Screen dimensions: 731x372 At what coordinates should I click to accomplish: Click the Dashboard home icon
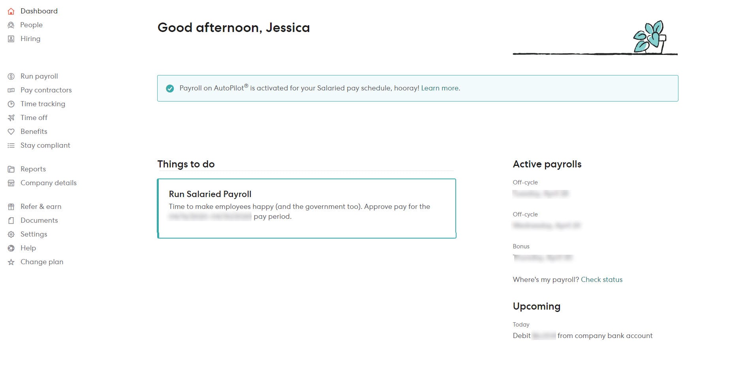pyautogui.click(x=11, y=11)
